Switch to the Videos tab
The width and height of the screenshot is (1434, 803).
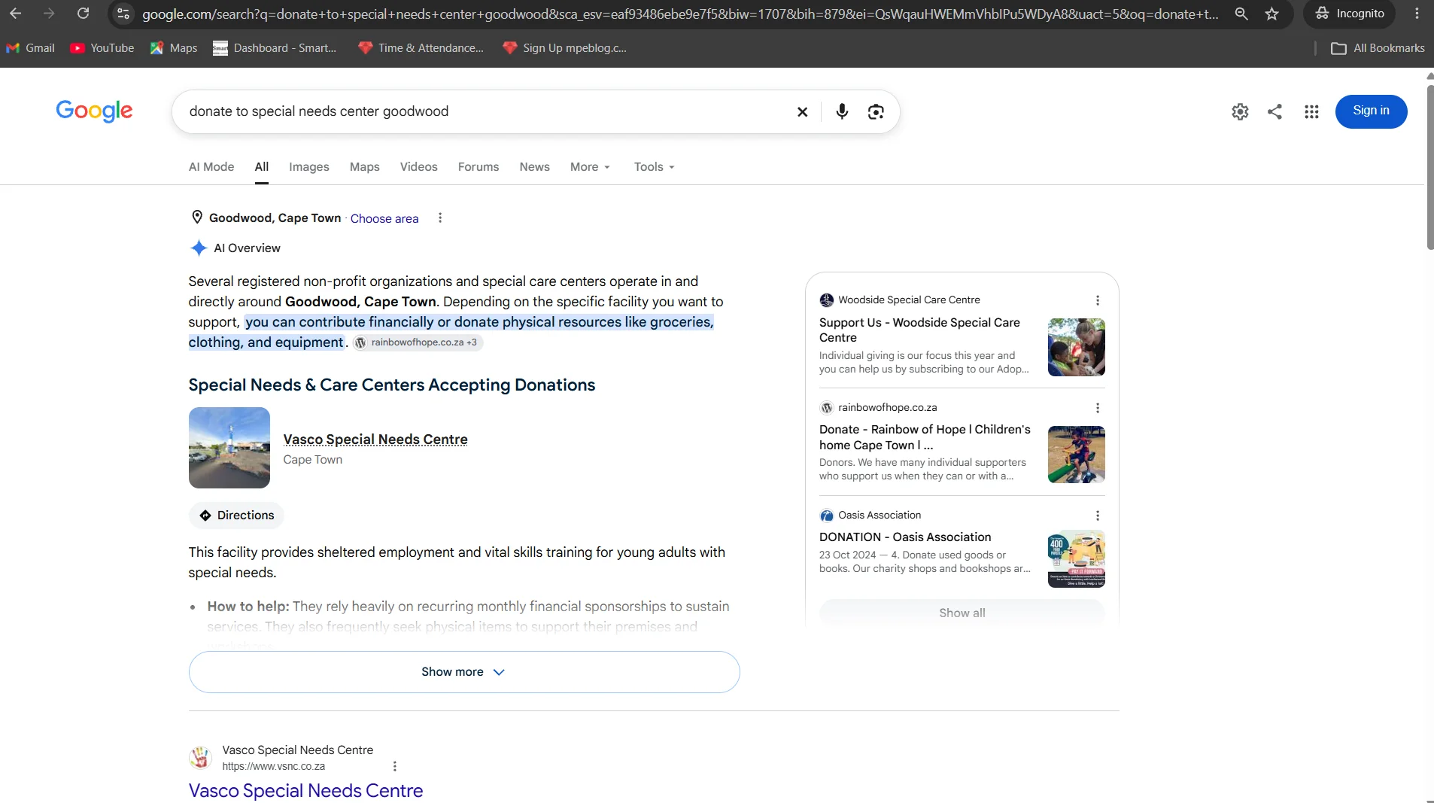point(419,167)
